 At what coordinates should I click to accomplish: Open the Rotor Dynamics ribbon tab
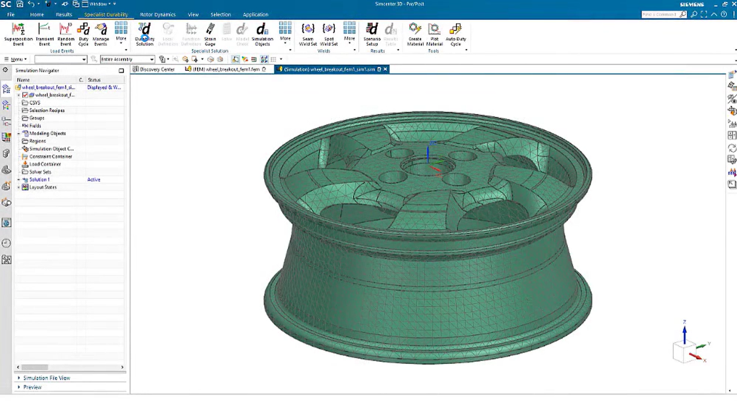157,15
